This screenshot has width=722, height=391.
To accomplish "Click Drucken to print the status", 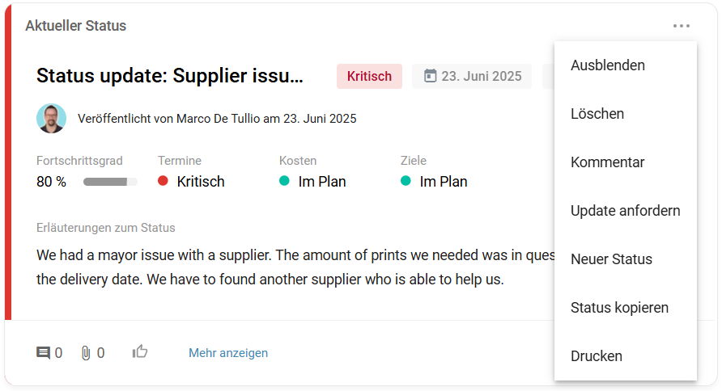I will pyautogui.click(x=597, y=356).
